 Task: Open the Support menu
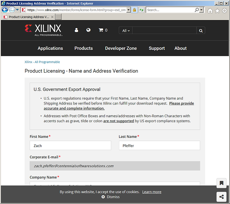157,48
